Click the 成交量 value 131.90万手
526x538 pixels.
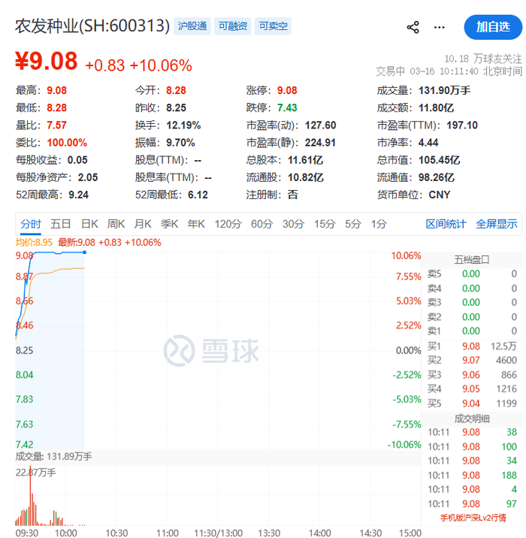point(444,91)
